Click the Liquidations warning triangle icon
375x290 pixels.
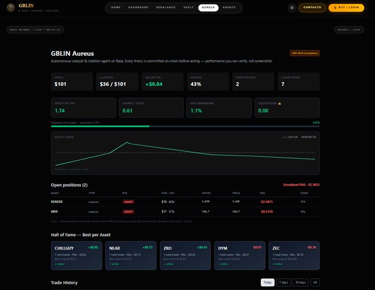tap(280, 103)
